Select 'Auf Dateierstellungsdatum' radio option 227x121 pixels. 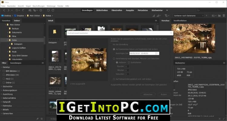(x=114, y=79)
